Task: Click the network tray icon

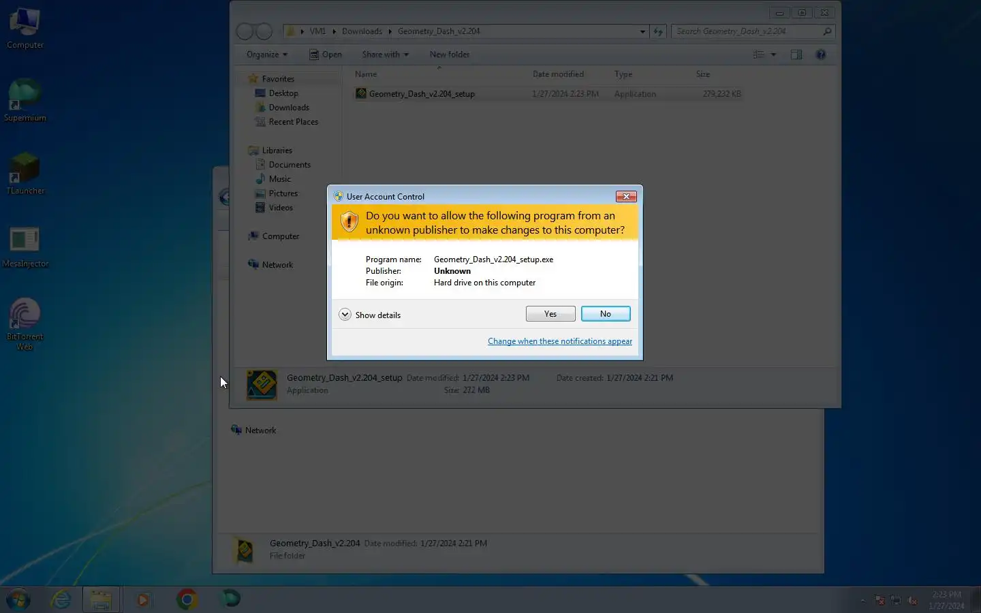Action: click(896, 600)
